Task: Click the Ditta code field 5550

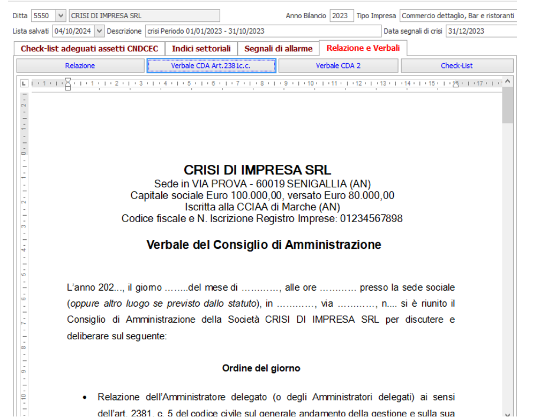Action: click(43, 16)
